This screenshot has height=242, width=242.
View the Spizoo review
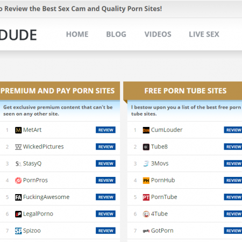coord(105,231)
